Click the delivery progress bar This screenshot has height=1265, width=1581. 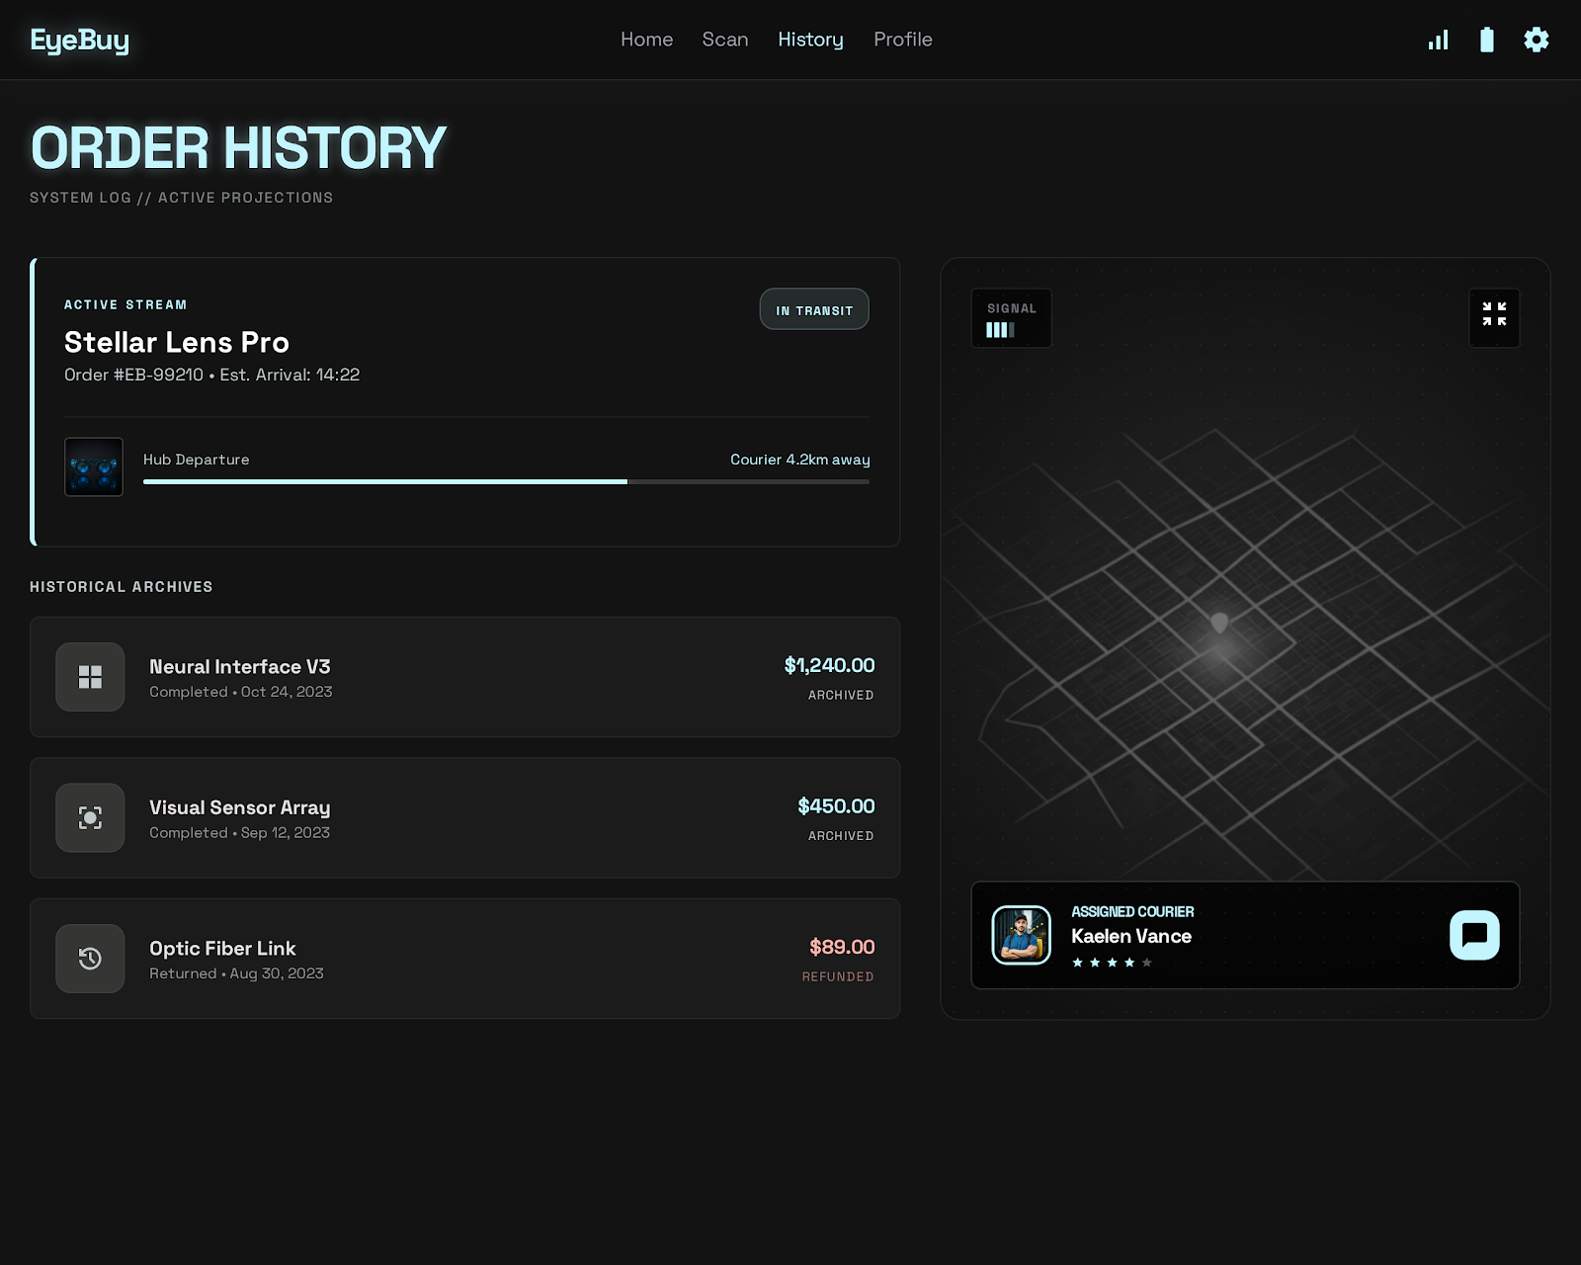506,482
